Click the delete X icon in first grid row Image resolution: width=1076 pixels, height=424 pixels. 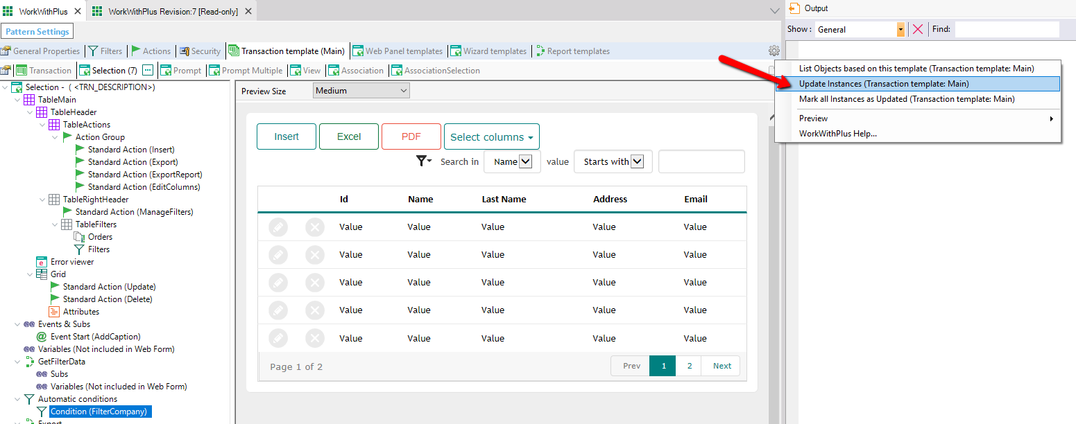coord(315,227)
